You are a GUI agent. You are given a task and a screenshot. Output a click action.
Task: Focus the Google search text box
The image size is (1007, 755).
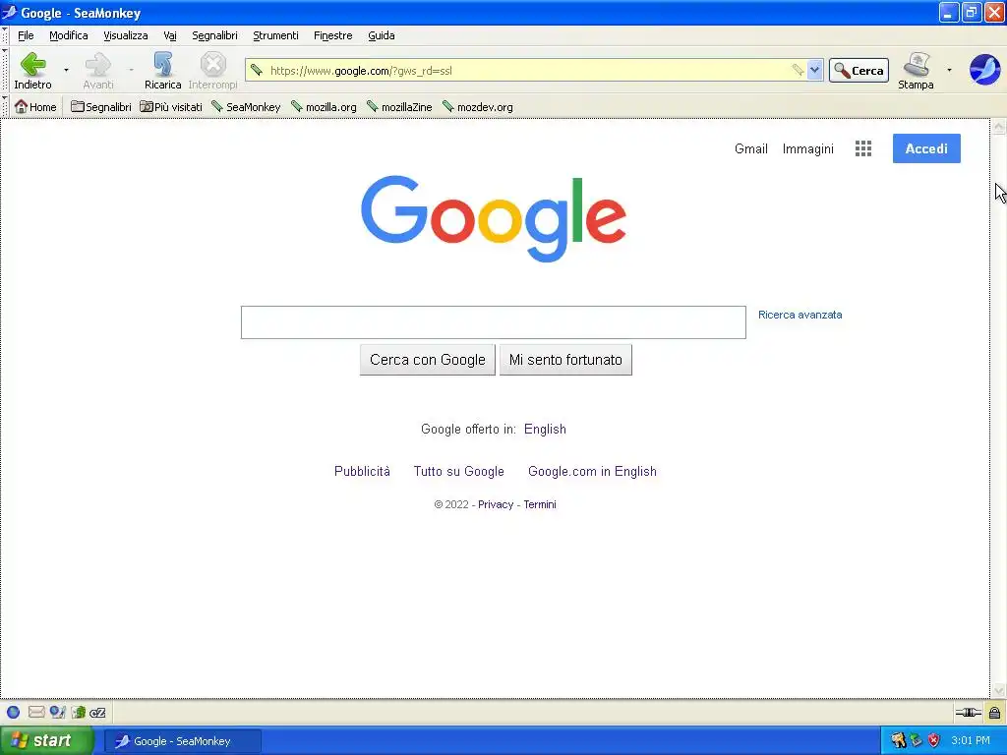(494, 322)
